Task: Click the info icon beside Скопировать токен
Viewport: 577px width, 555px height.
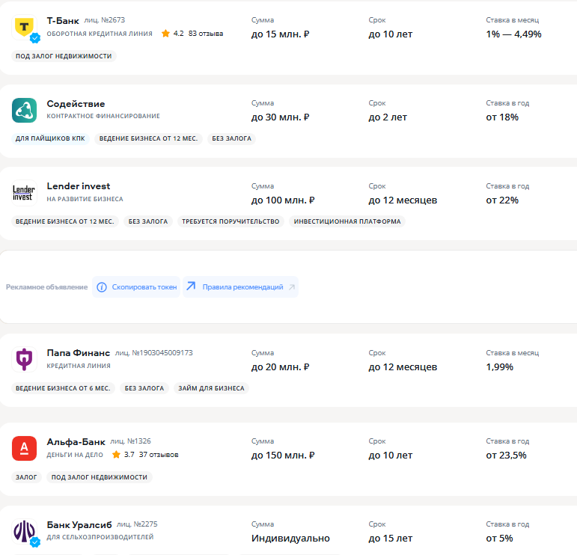Action: click(101, 287)
